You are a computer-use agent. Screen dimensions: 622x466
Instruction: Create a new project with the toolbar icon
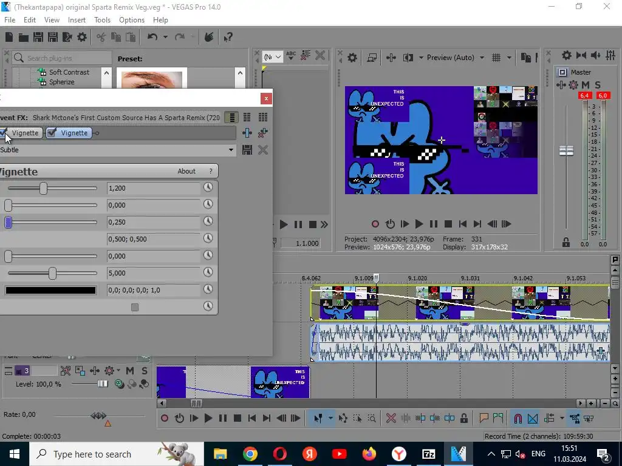click(x=9, y=37)
